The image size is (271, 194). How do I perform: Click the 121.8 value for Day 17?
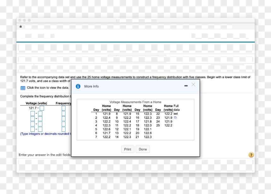point(147,122)
